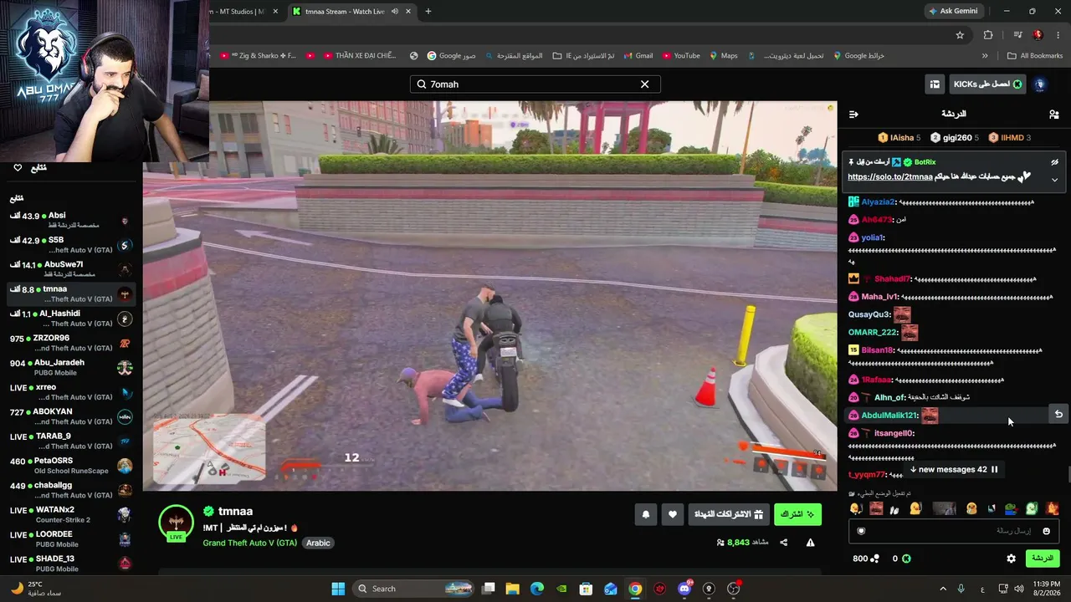Jump to the 42 new messages
The image size is (1071, 602).
click(x=954, y=470)
